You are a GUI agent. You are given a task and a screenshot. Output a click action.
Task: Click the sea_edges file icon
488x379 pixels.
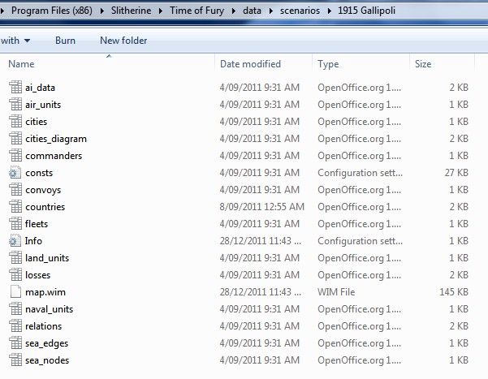click(x=15, y=343)
